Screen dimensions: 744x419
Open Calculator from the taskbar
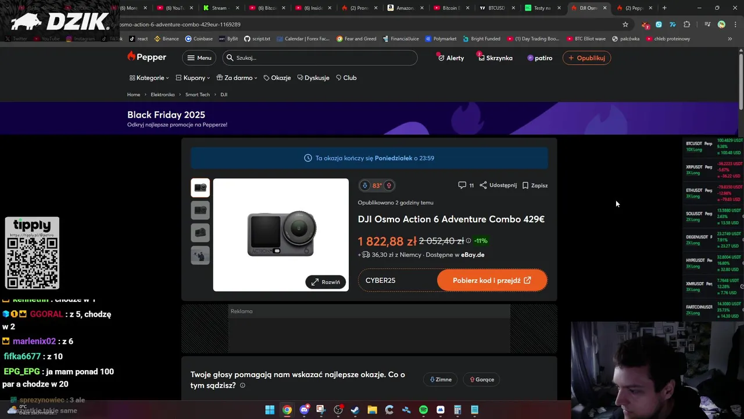[x=457, y=410]
